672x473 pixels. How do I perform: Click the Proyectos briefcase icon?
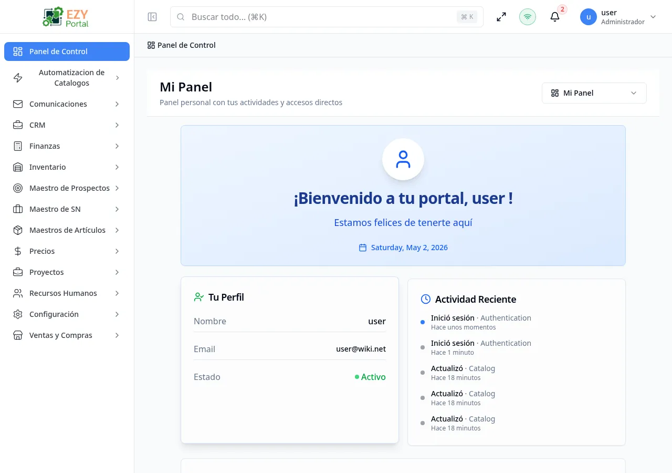click(18, 272)
